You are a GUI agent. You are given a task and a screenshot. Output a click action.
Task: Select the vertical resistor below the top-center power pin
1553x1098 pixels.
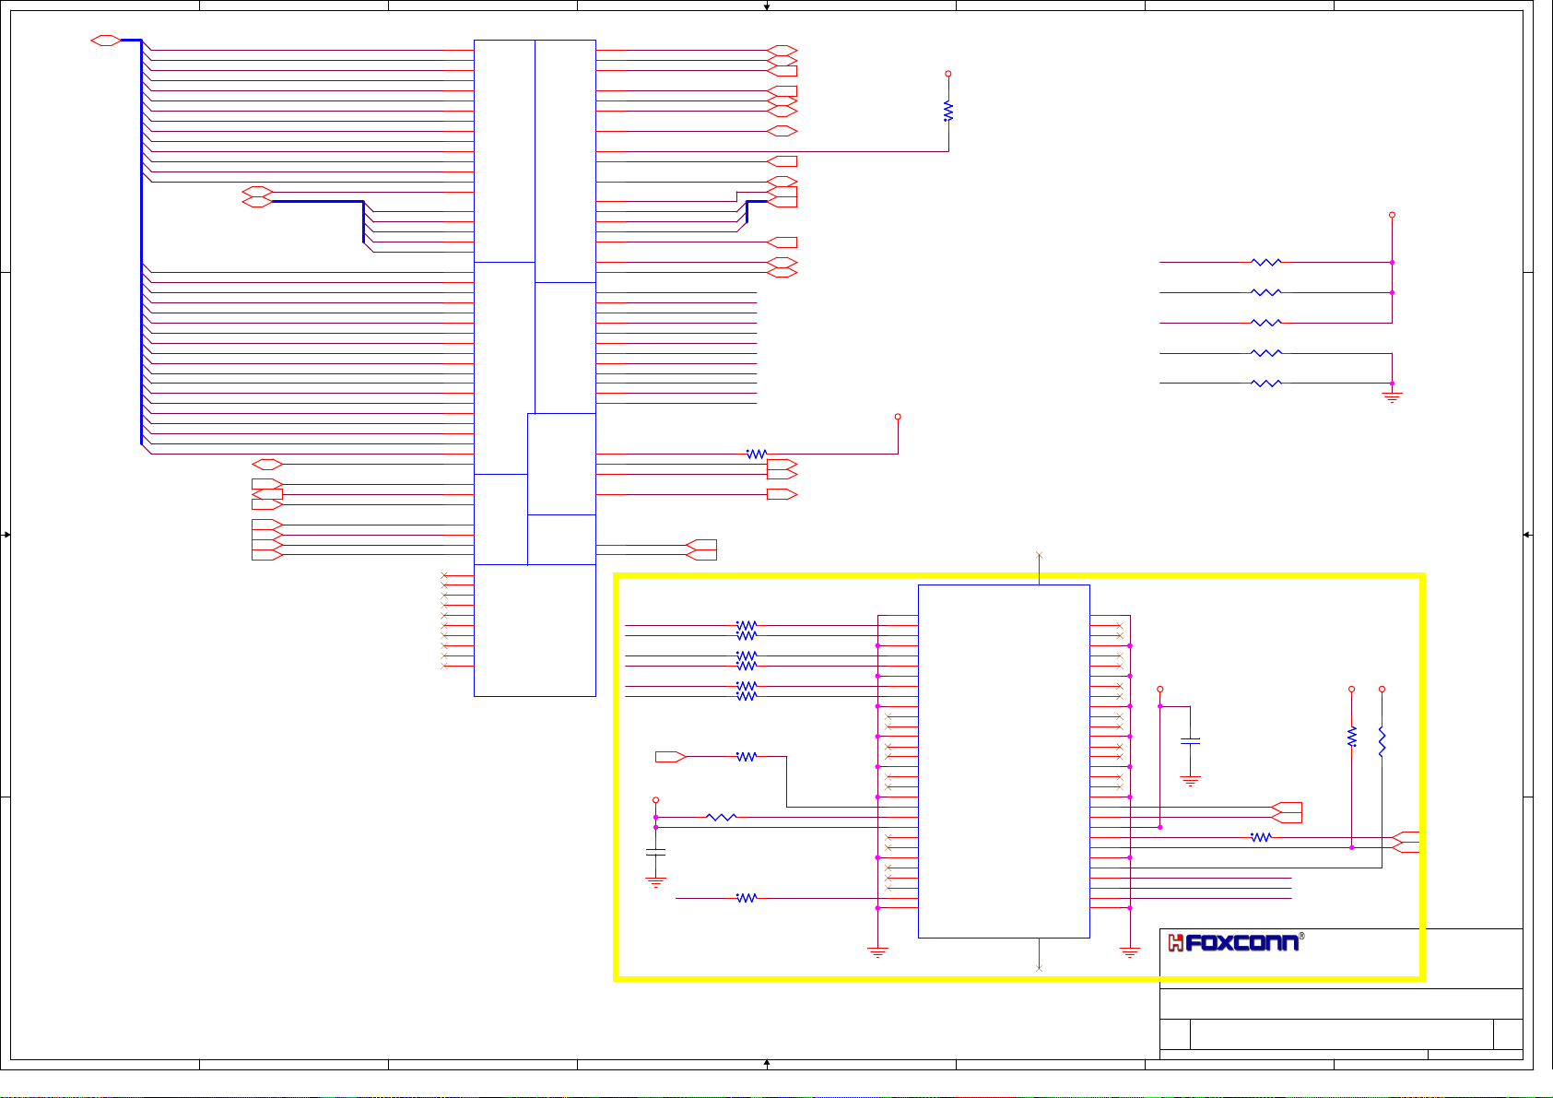948,112
